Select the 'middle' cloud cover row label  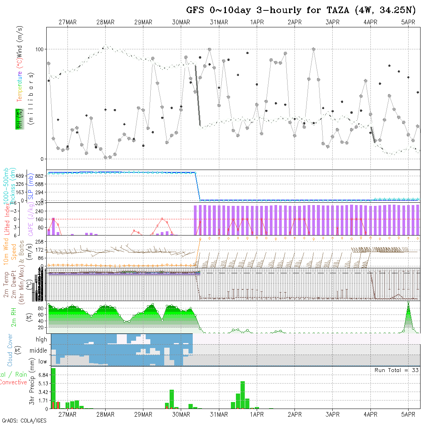(x=39, y=351)
